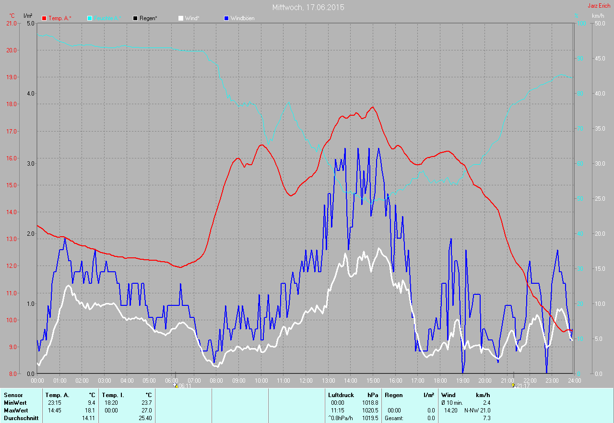Click the average outside temperature "14.11"
614x423 pixels.
89,418
